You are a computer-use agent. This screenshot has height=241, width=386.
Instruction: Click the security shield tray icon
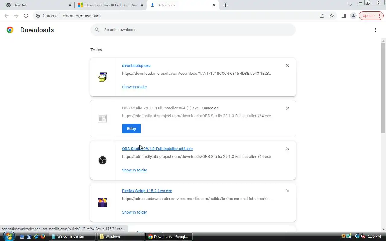(x=343, y=236)
